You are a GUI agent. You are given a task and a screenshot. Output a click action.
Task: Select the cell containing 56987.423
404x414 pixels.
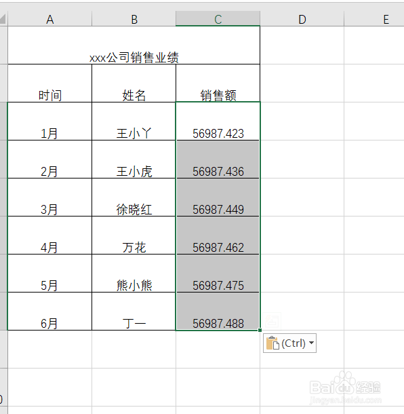tap(218, 121)
